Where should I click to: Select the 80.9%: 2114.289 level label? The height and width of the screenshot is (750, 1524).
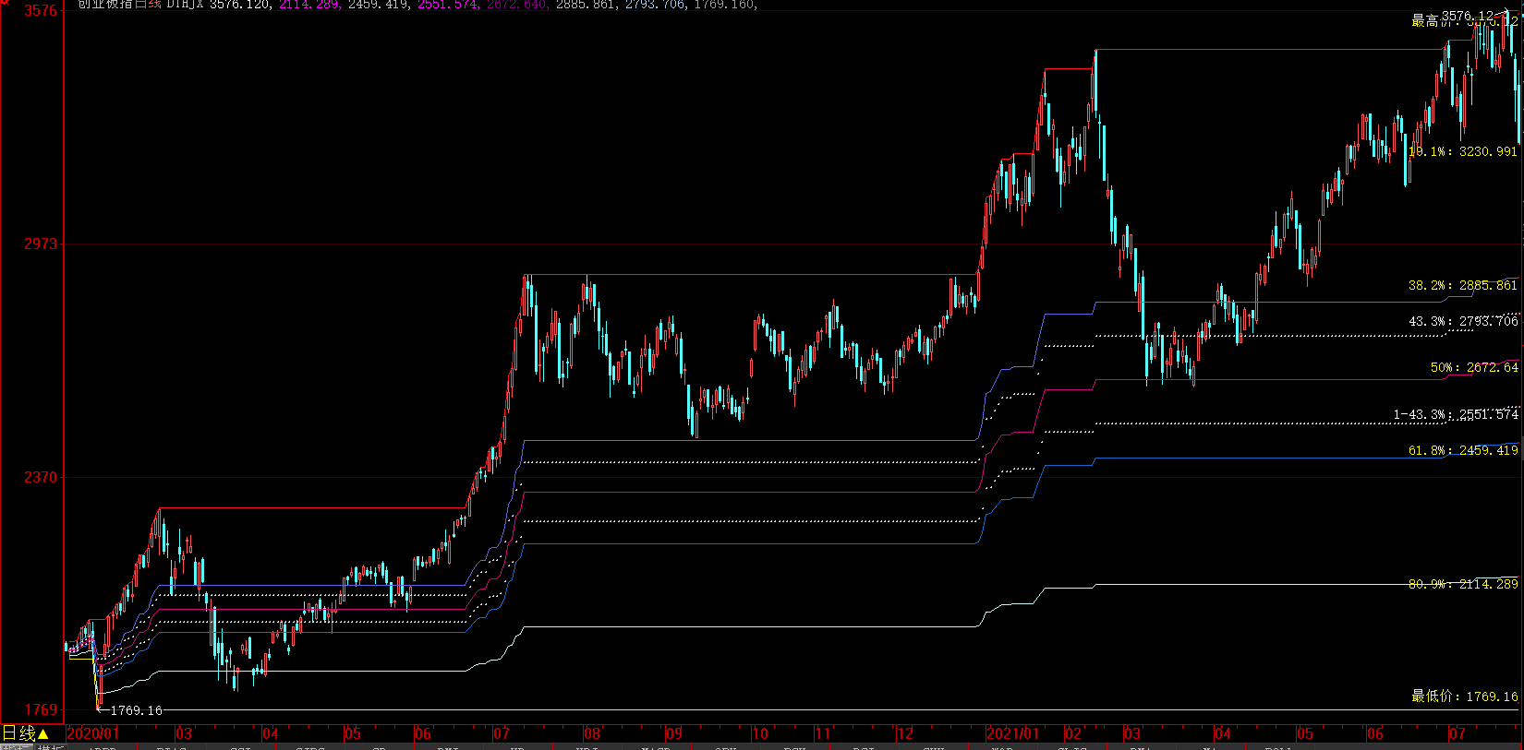[x=1463, y=584]
